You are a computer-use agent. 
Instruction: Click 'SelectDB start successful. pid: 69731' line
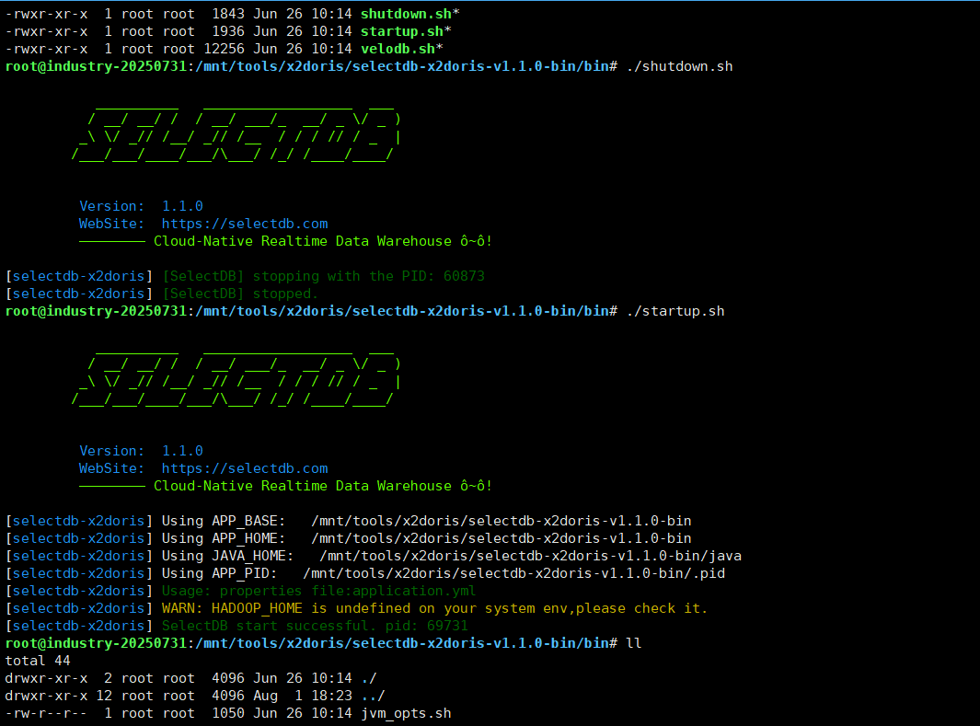pos(315,626)
